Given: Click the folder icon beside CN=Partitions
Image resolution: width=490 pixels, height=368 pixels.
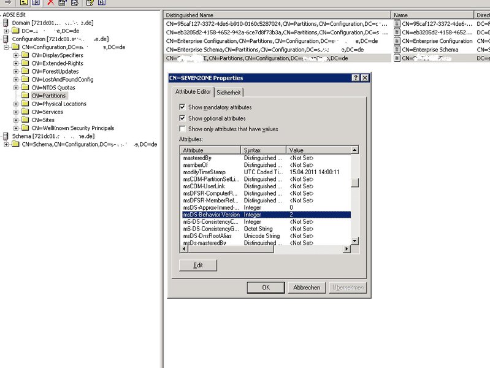Looking at the screenshot, I should (25, 95).
